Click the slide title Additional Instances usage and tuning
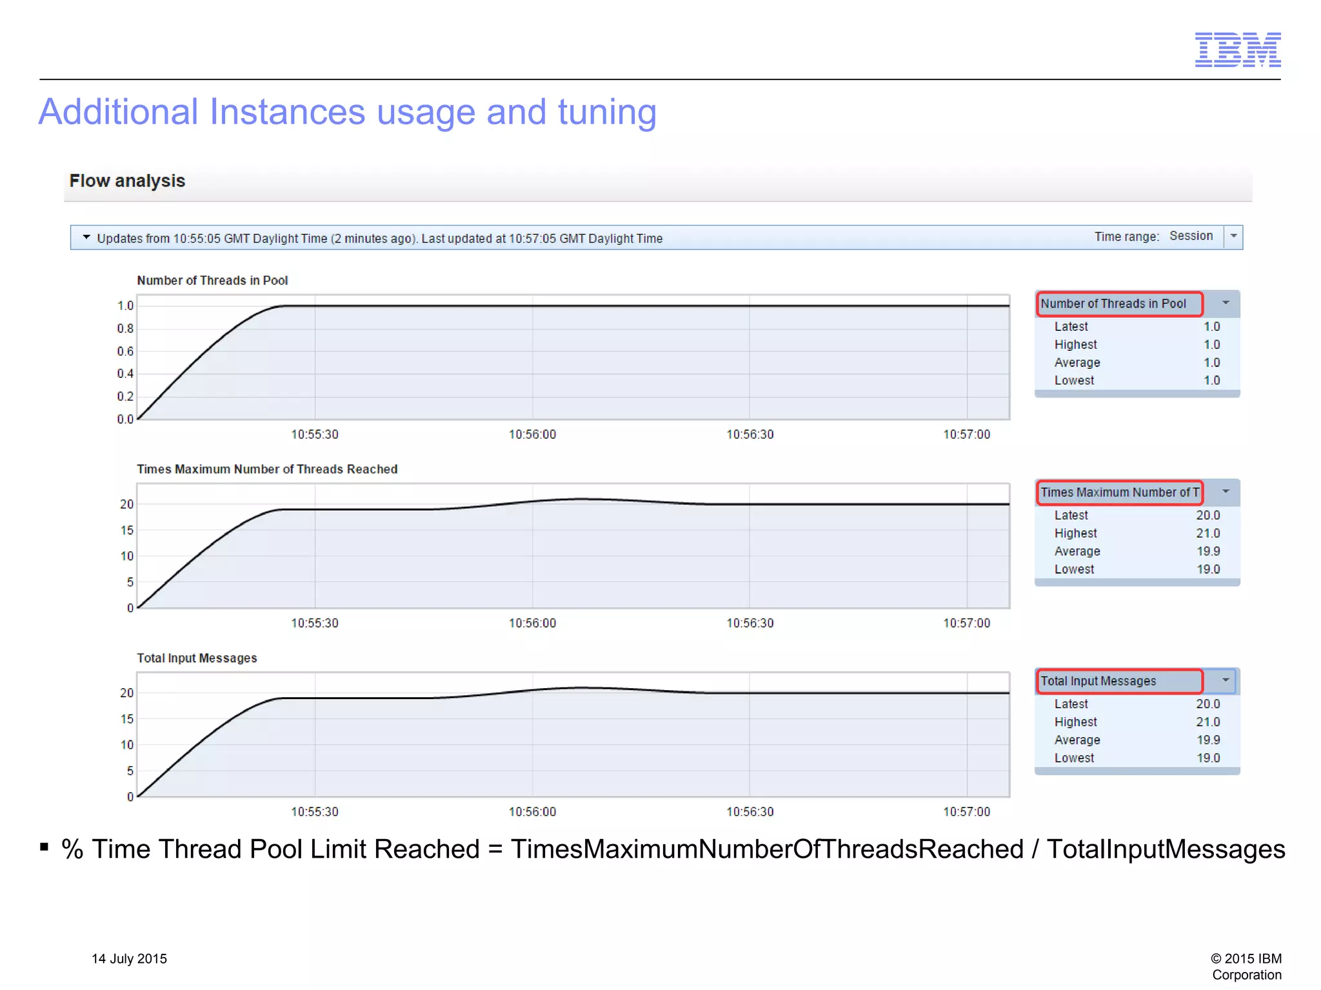The width and height of the screenshot is (1321, 990). click(x=348, y=112)
